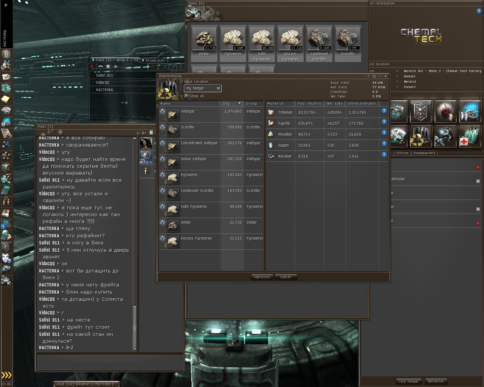Open the Local-Alliance-Corp chat tab
The width and height of the screenshot is (484, 387).
coord(87,384)
